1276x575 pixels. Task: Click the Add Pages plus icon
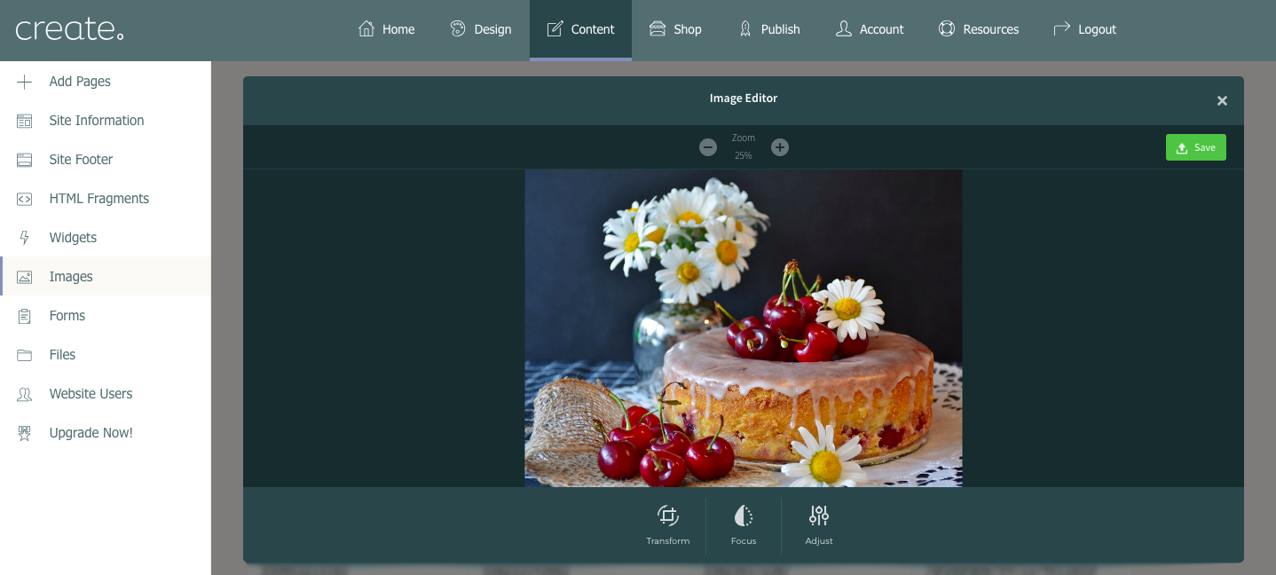tap(25, 82)
